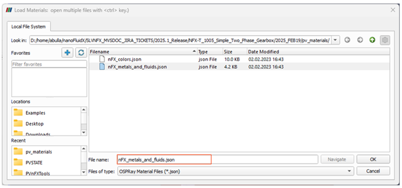Select the nFX_colors.json file icon
The width and height of the screenshot is (402, 188).
click(x=102, y=59)
